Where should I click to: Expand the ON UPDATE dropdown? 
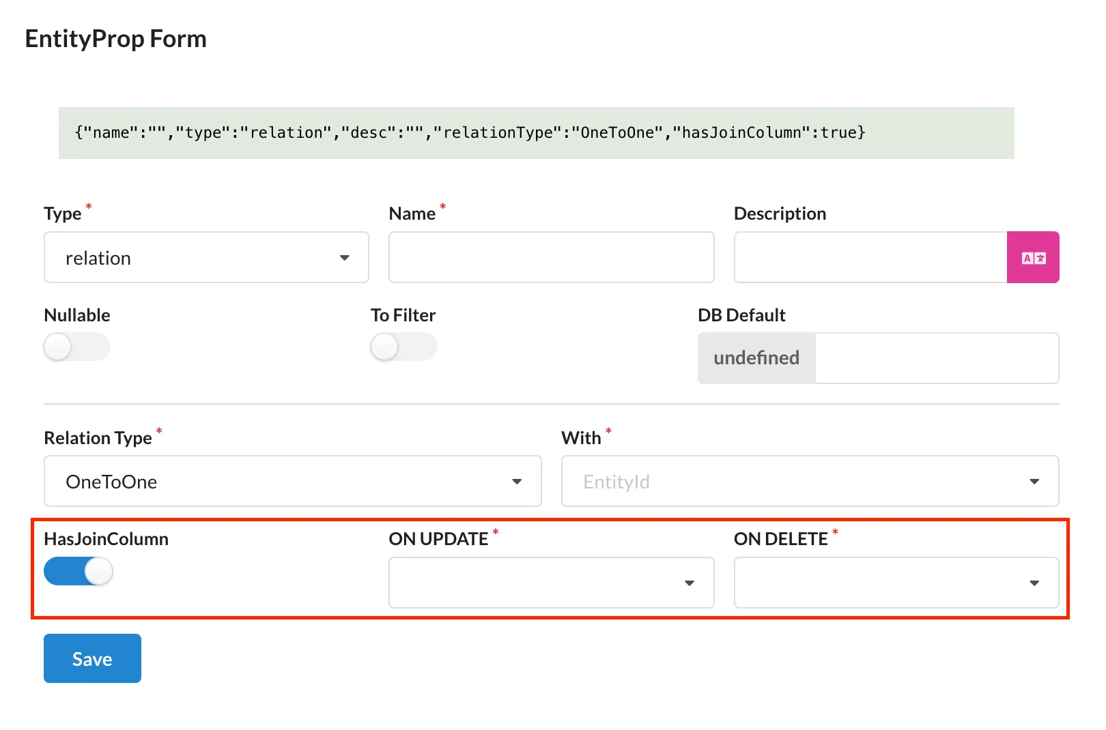click(551, 583)
